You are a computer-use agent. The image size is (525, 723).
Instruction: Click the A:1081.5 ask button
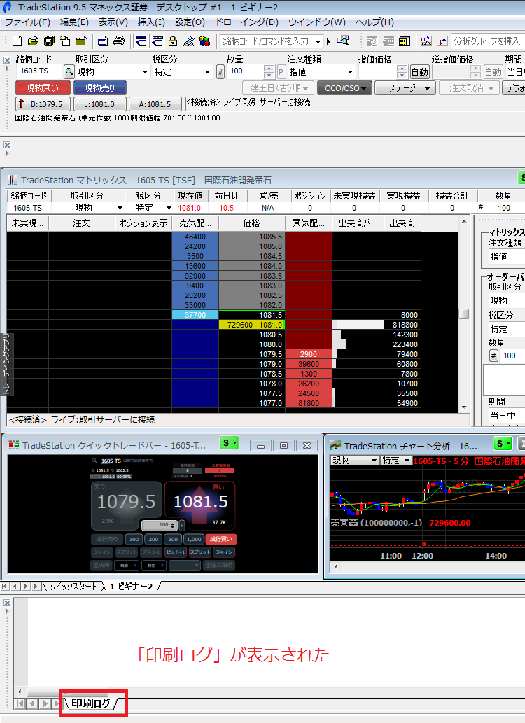(155, 104)
